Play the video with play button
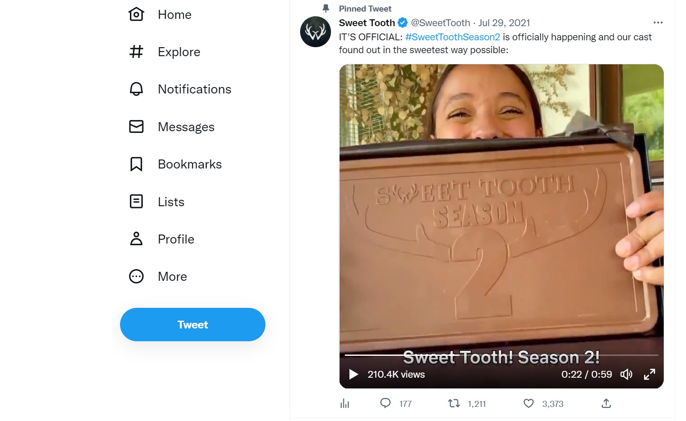Viewport: 686px width, 421px height. [353, 374]
